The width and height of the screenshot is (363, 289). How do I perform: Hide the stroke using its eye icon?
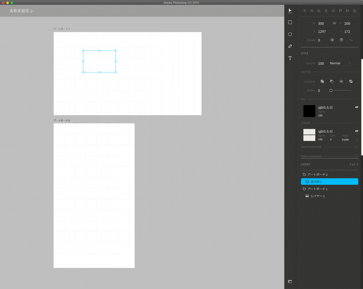click(x=356, y=131)
